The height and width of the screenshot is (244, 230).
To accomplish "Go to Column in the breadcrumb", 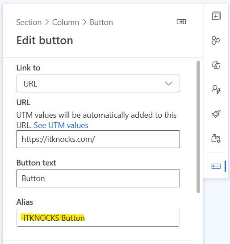I will click(x=66, y=22).
